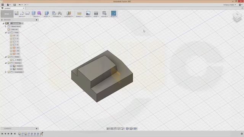Viewport: 244px width, 137px height.
Task: Toggle visibility bulb of Sketch2
Action: (11, 69)
